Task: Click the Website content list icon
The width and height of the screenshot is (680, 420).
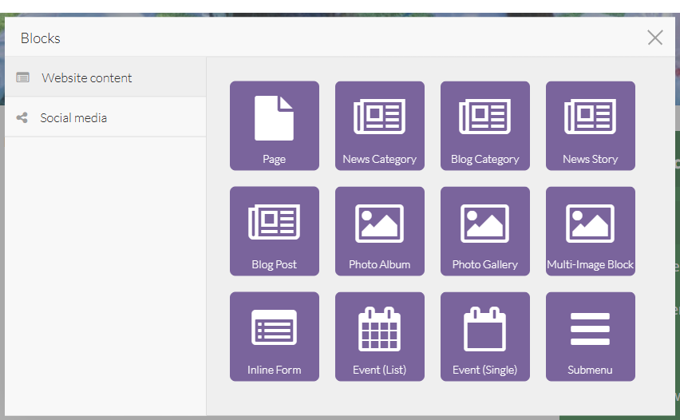Action: pos(23,78)
